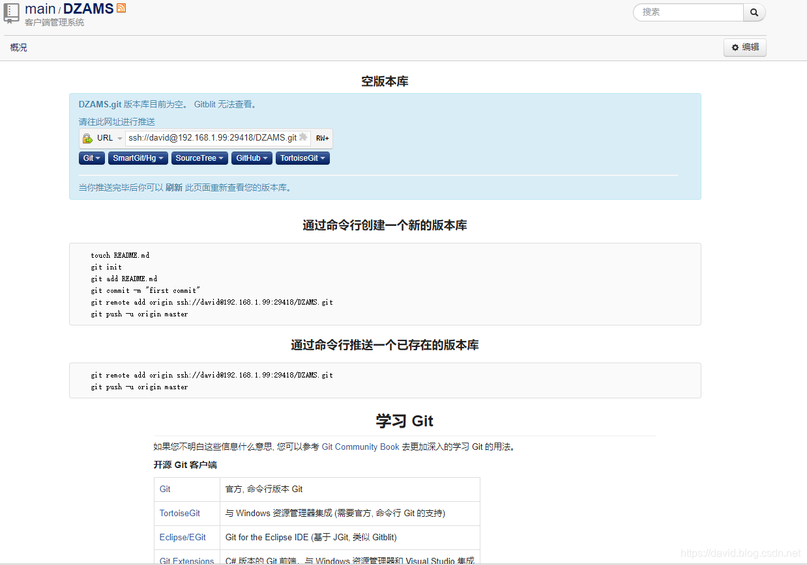Focus the 搜索 search field
The image size is (807, 565).
(688, 12)
